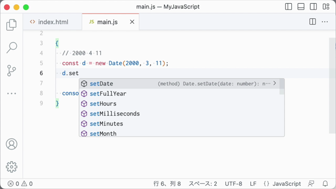Open Source Control view
Image resolution: width=336 pixels, height=189 pixels.
click(12, 70)
